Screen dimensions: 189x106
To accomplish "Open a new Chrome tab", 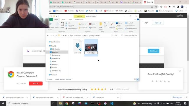I will pos(157,2).
